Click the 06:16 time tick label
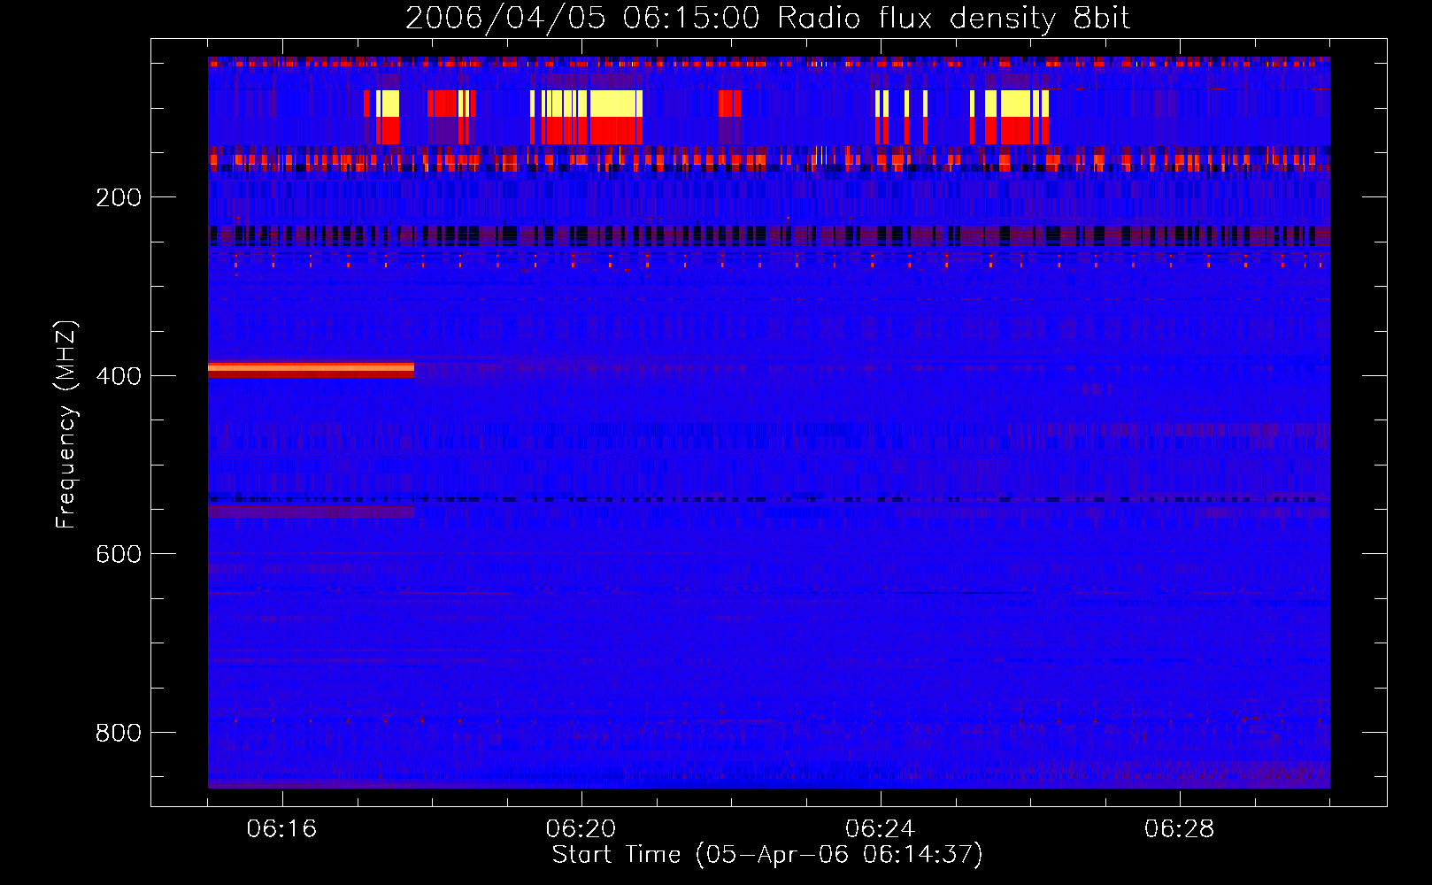 click(281, 828)
